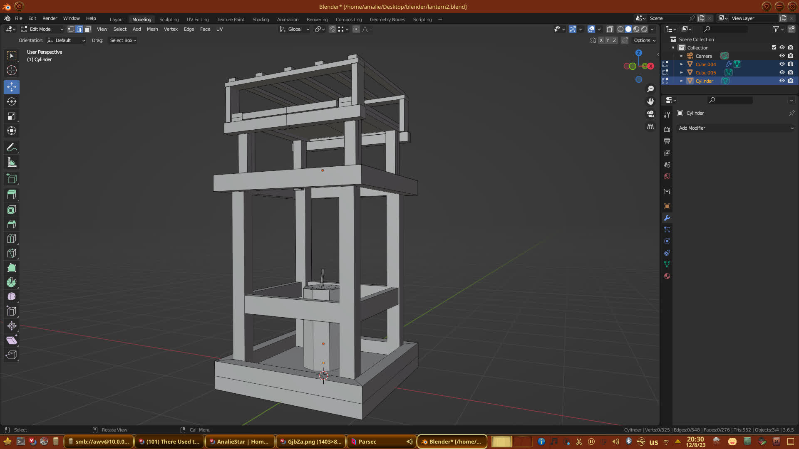
Task: Select the Measure tool
Action: tap(12, 163)
